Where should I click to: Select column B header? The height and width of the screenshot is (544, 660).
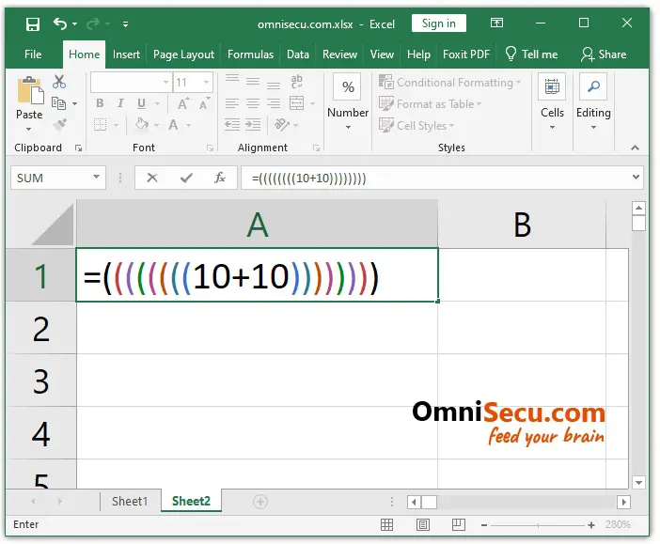(522, 224)
